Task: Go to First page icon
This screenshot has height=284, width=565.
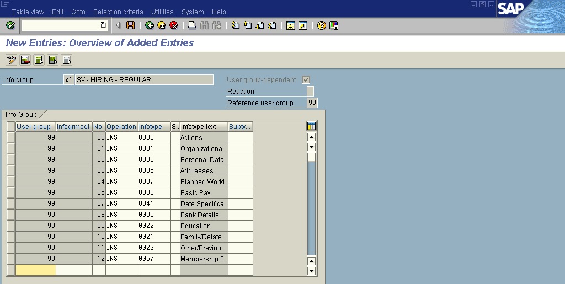Action: (235, 25)
